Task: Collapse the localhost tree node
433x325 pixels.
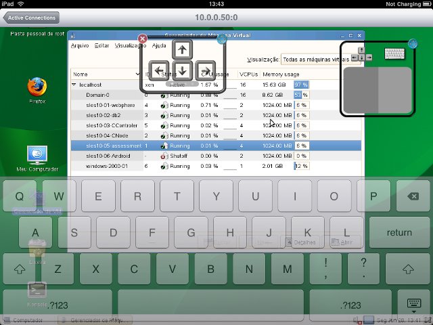Action: [x=74, y=85]
